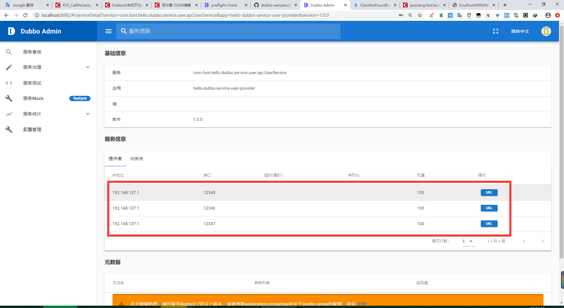The width and height of the screenshot is (564, 308).
Task: Click the 服务查询 sidebar search icon
Action: (9, 52)
